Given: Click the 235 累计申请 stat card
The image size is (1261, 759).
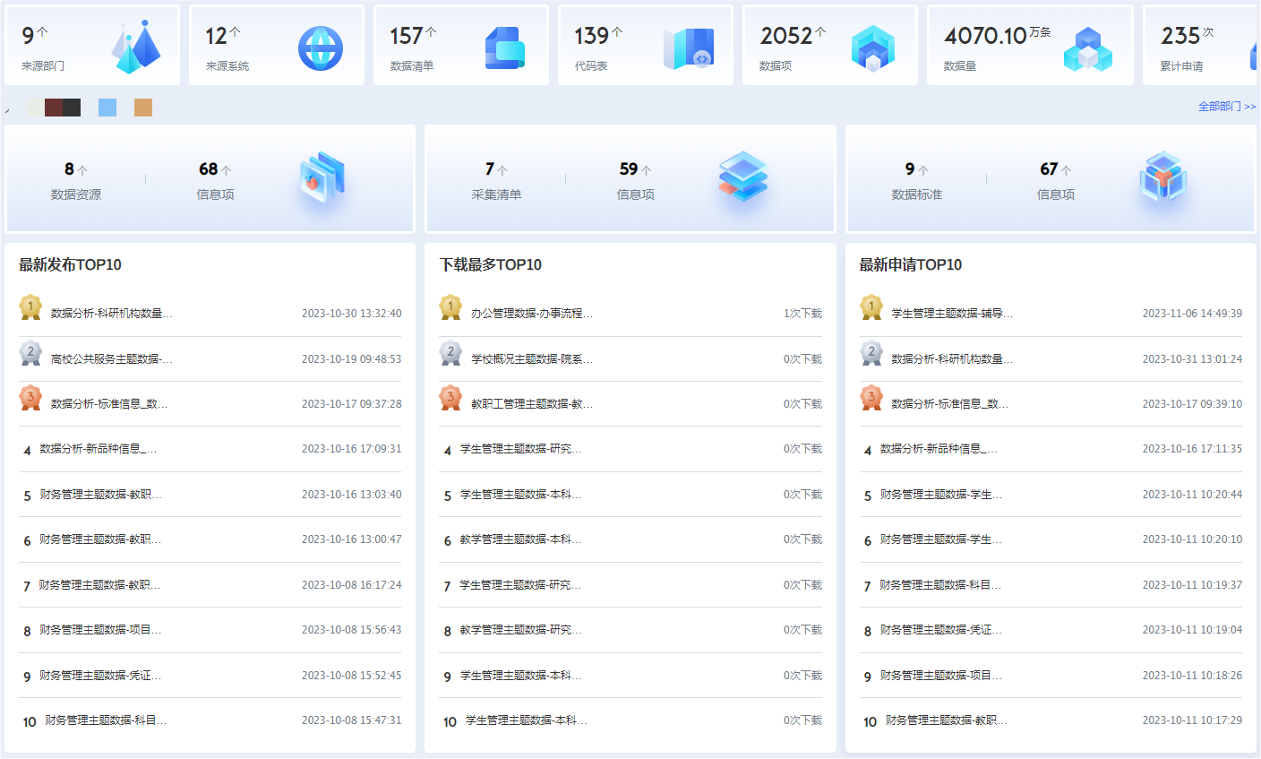Looking at the screenshot, I should [x=1200, y=47].
